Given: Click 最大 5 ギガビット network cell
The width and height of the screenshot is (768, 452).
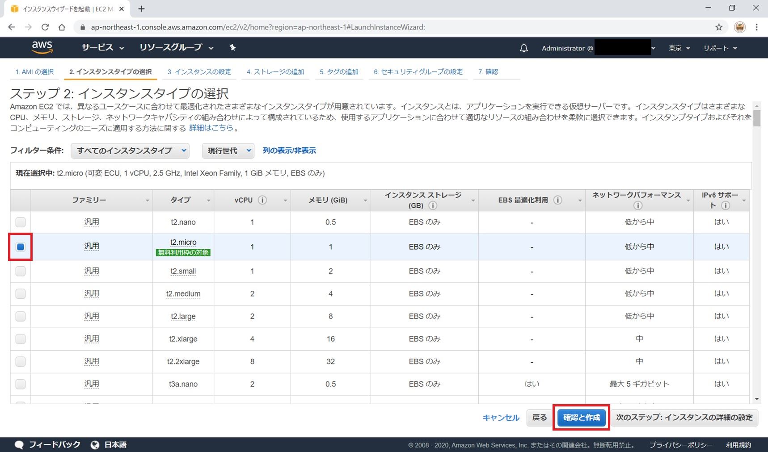Looking at the screenshot, I should pos(639,384).
